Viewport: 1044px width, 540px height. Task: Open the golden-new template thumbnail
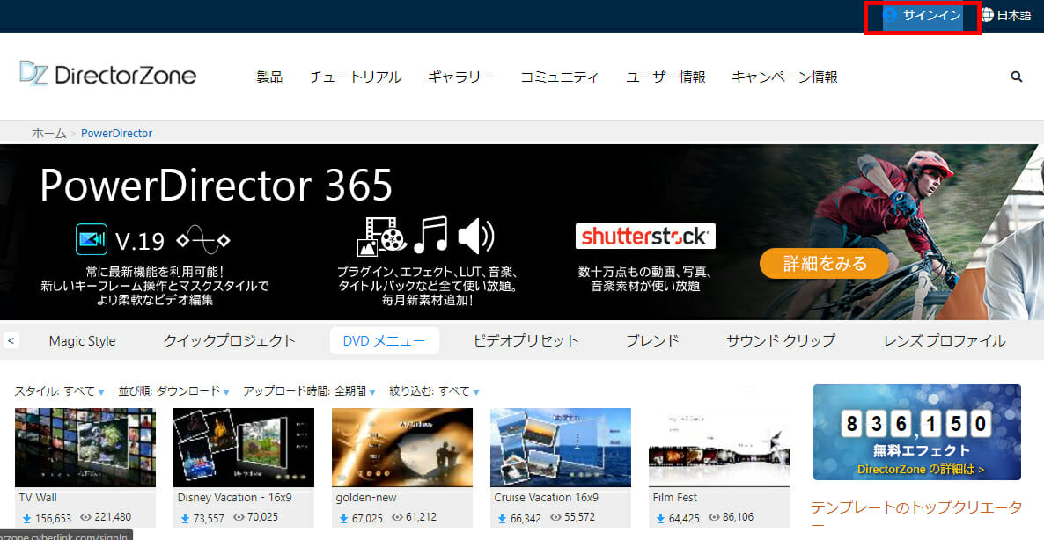click(402, 448)
